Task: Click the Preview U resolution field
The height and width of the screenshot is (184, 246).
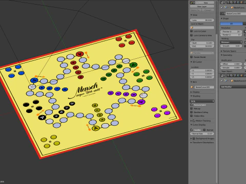Action: coord(231,31)
